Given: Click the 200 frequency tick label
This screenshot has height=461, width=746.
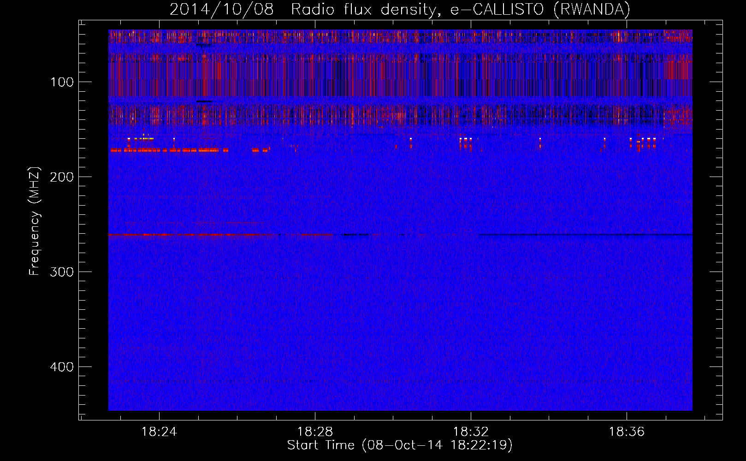Looking at the screenshot, I should 62,177.
